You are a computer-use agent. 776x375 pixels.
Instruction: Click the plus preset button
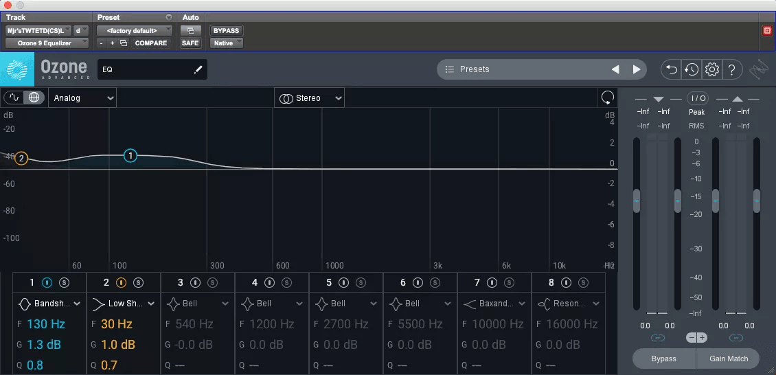tap(113, 43)
